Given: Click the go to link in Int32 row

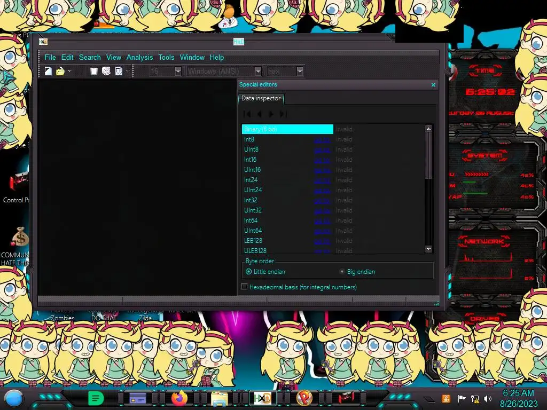Looking at the screenshot, I should coord(322,201).
